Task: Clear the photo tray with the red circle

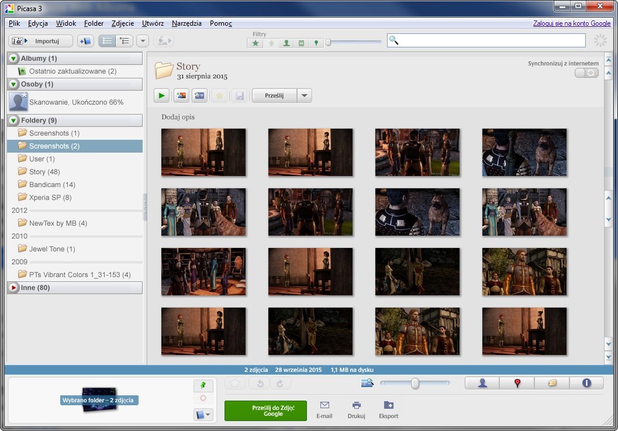Action: point(203,398)
